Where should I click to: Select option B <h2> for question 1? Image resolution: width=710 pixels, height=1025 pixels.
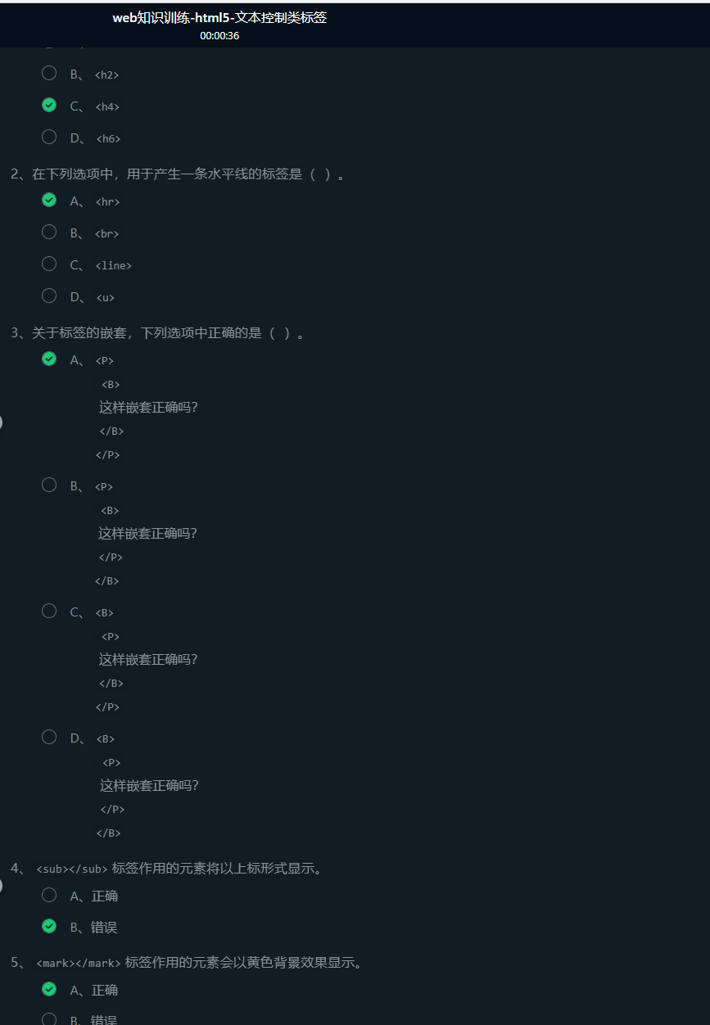[x=48, y=72]
